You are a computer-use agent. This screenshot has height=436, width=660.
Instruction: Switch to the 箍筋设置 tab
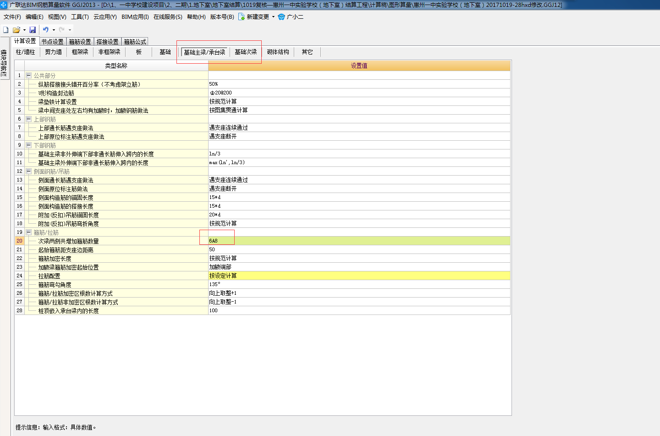[80, 42]
